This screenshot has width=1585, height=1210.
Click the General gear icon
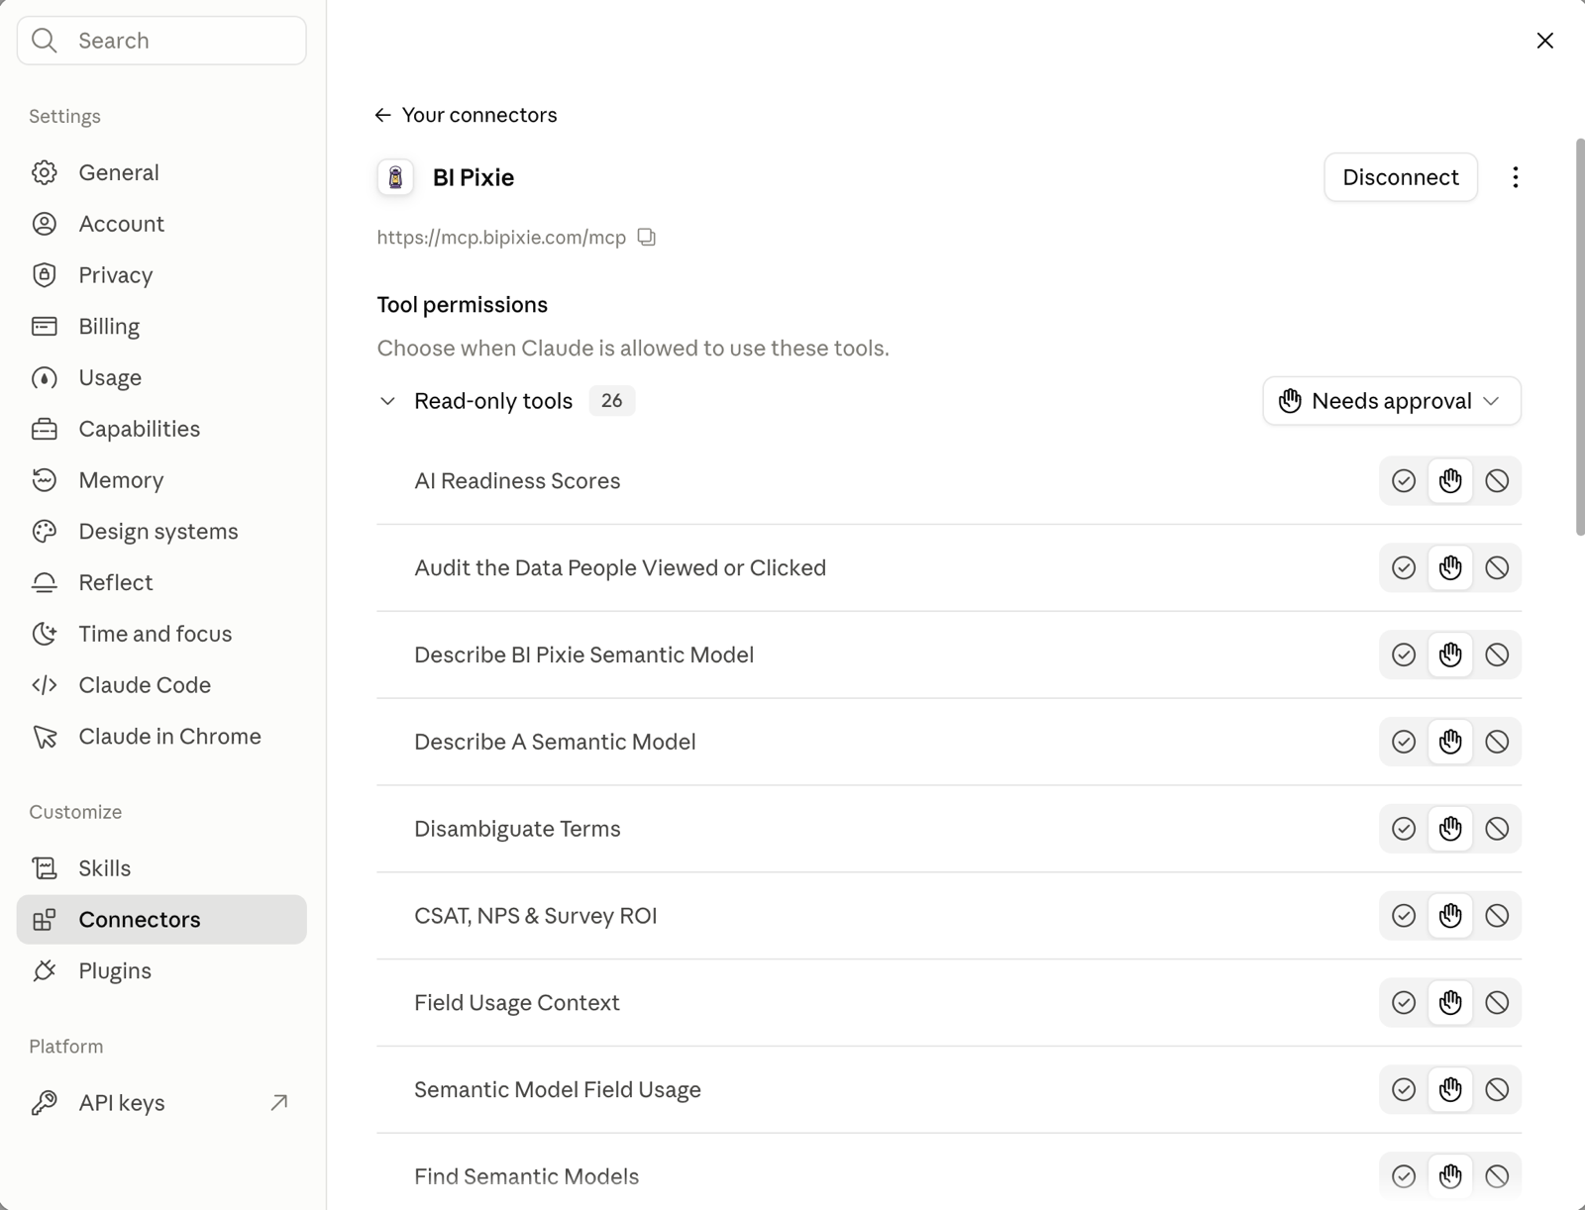(45, 172)
